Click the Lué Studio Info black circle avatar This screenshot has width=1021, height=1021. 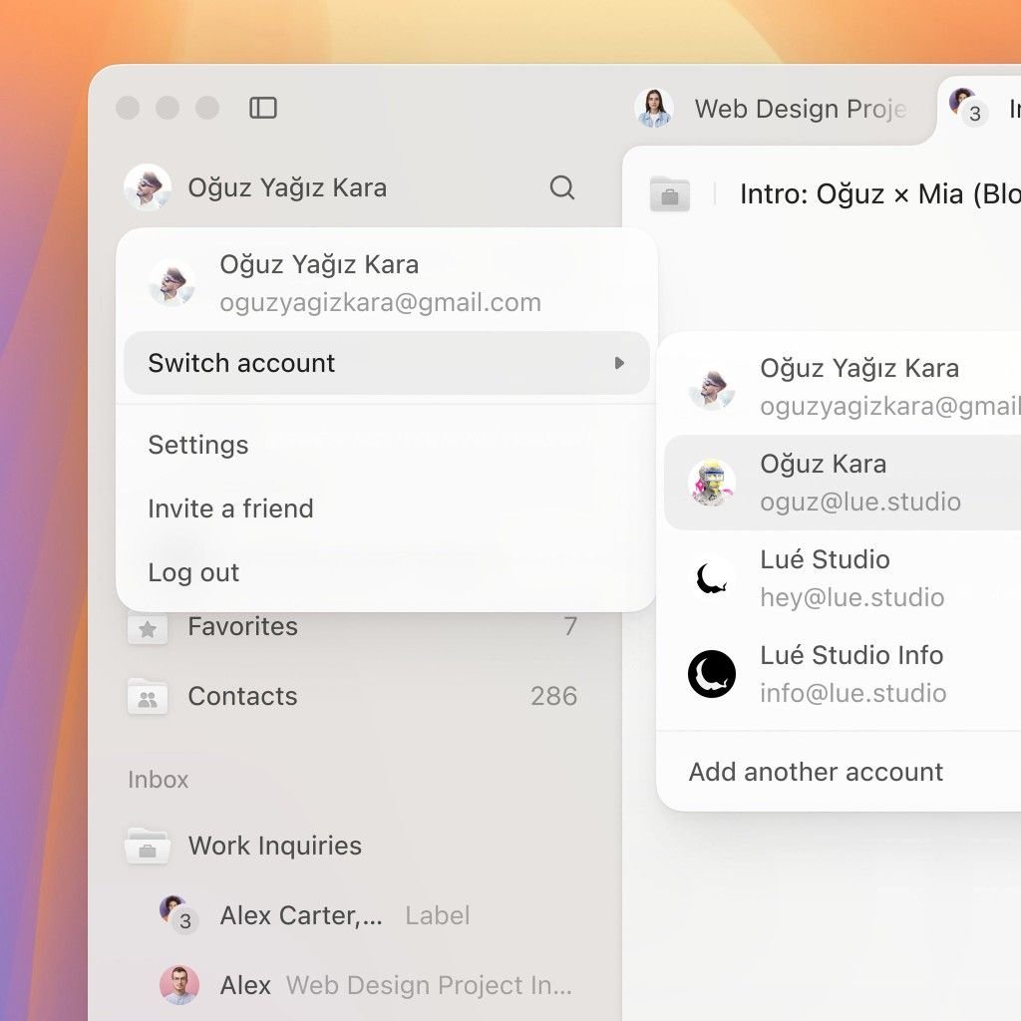pos(712,674)
